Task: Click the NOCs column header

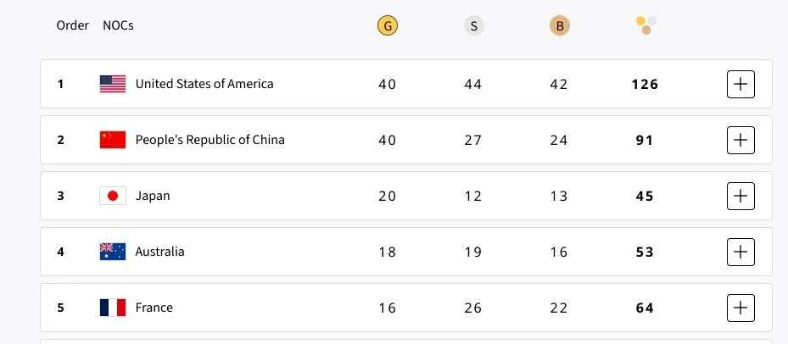Action: coord(118,25)
